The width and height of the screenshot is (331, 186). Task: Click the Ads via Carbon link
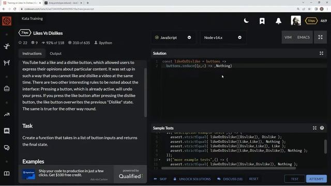99,179
